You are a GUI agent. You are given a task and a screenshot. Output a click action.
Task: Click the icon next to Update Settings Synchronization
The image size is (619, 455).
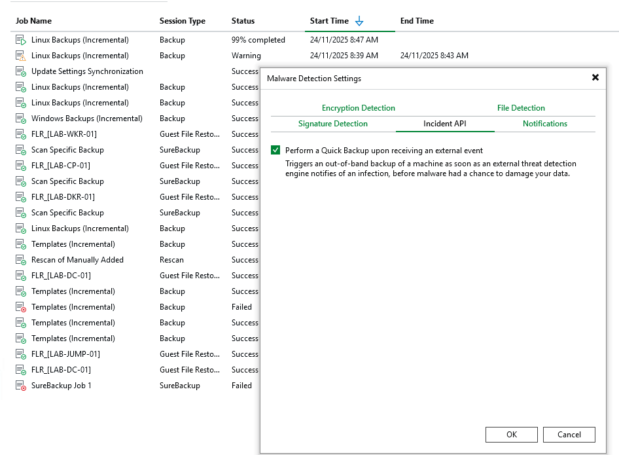[x=20, y=71]
